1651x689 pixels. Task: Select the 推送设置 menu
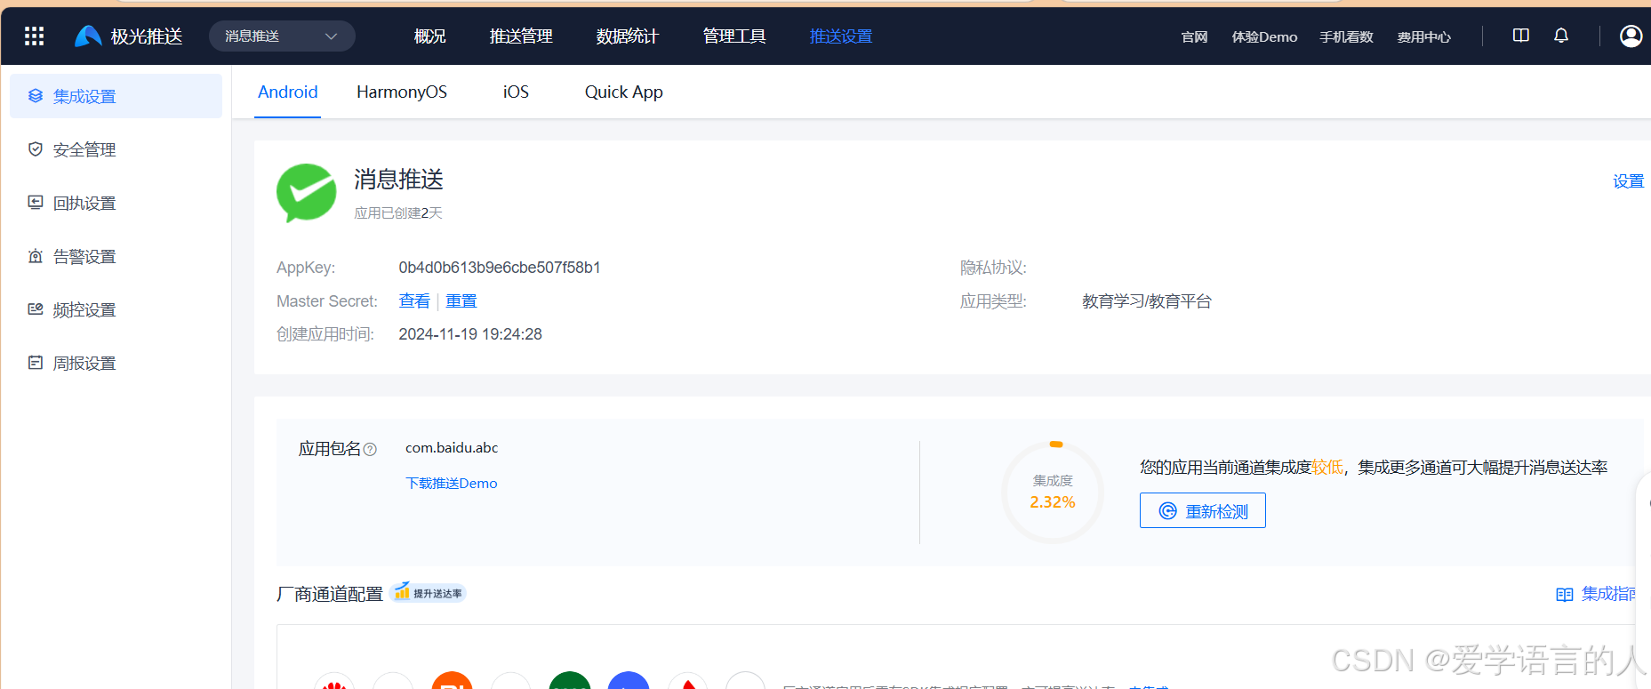[841, 36]
